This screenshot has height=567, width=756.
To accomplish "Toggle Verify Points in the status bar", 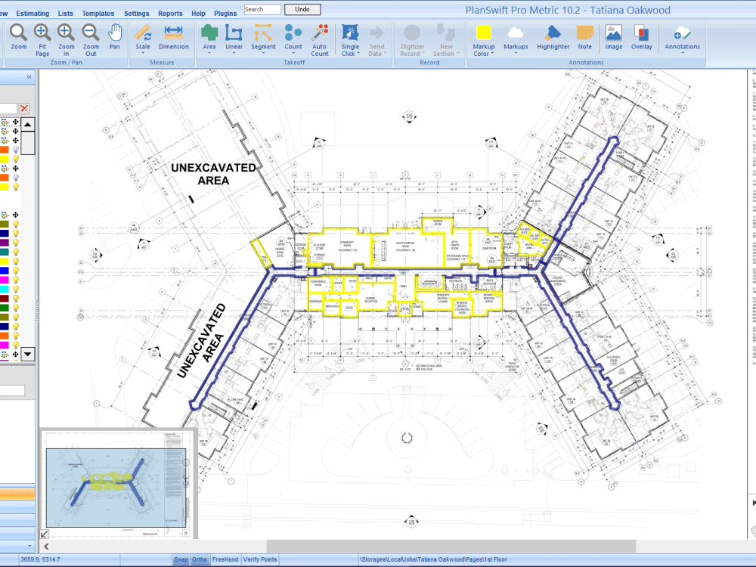I will (260, 559).
